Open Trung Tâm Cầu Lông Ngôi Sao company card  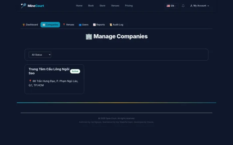(x=54, y=79)
